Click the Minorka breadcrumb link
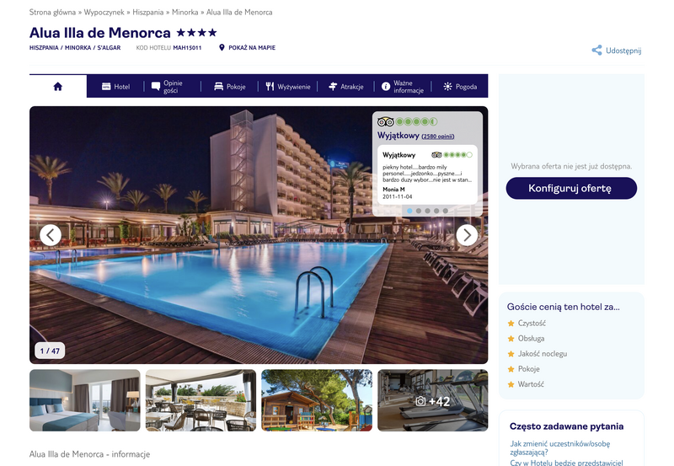Screen dimensions: 674x466 pos(185,12)
